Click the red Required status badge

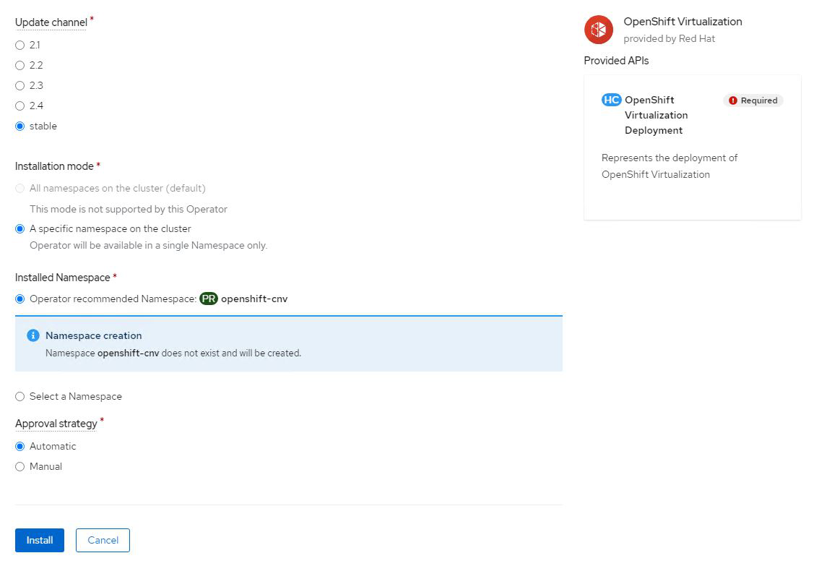tap(753, 100)
